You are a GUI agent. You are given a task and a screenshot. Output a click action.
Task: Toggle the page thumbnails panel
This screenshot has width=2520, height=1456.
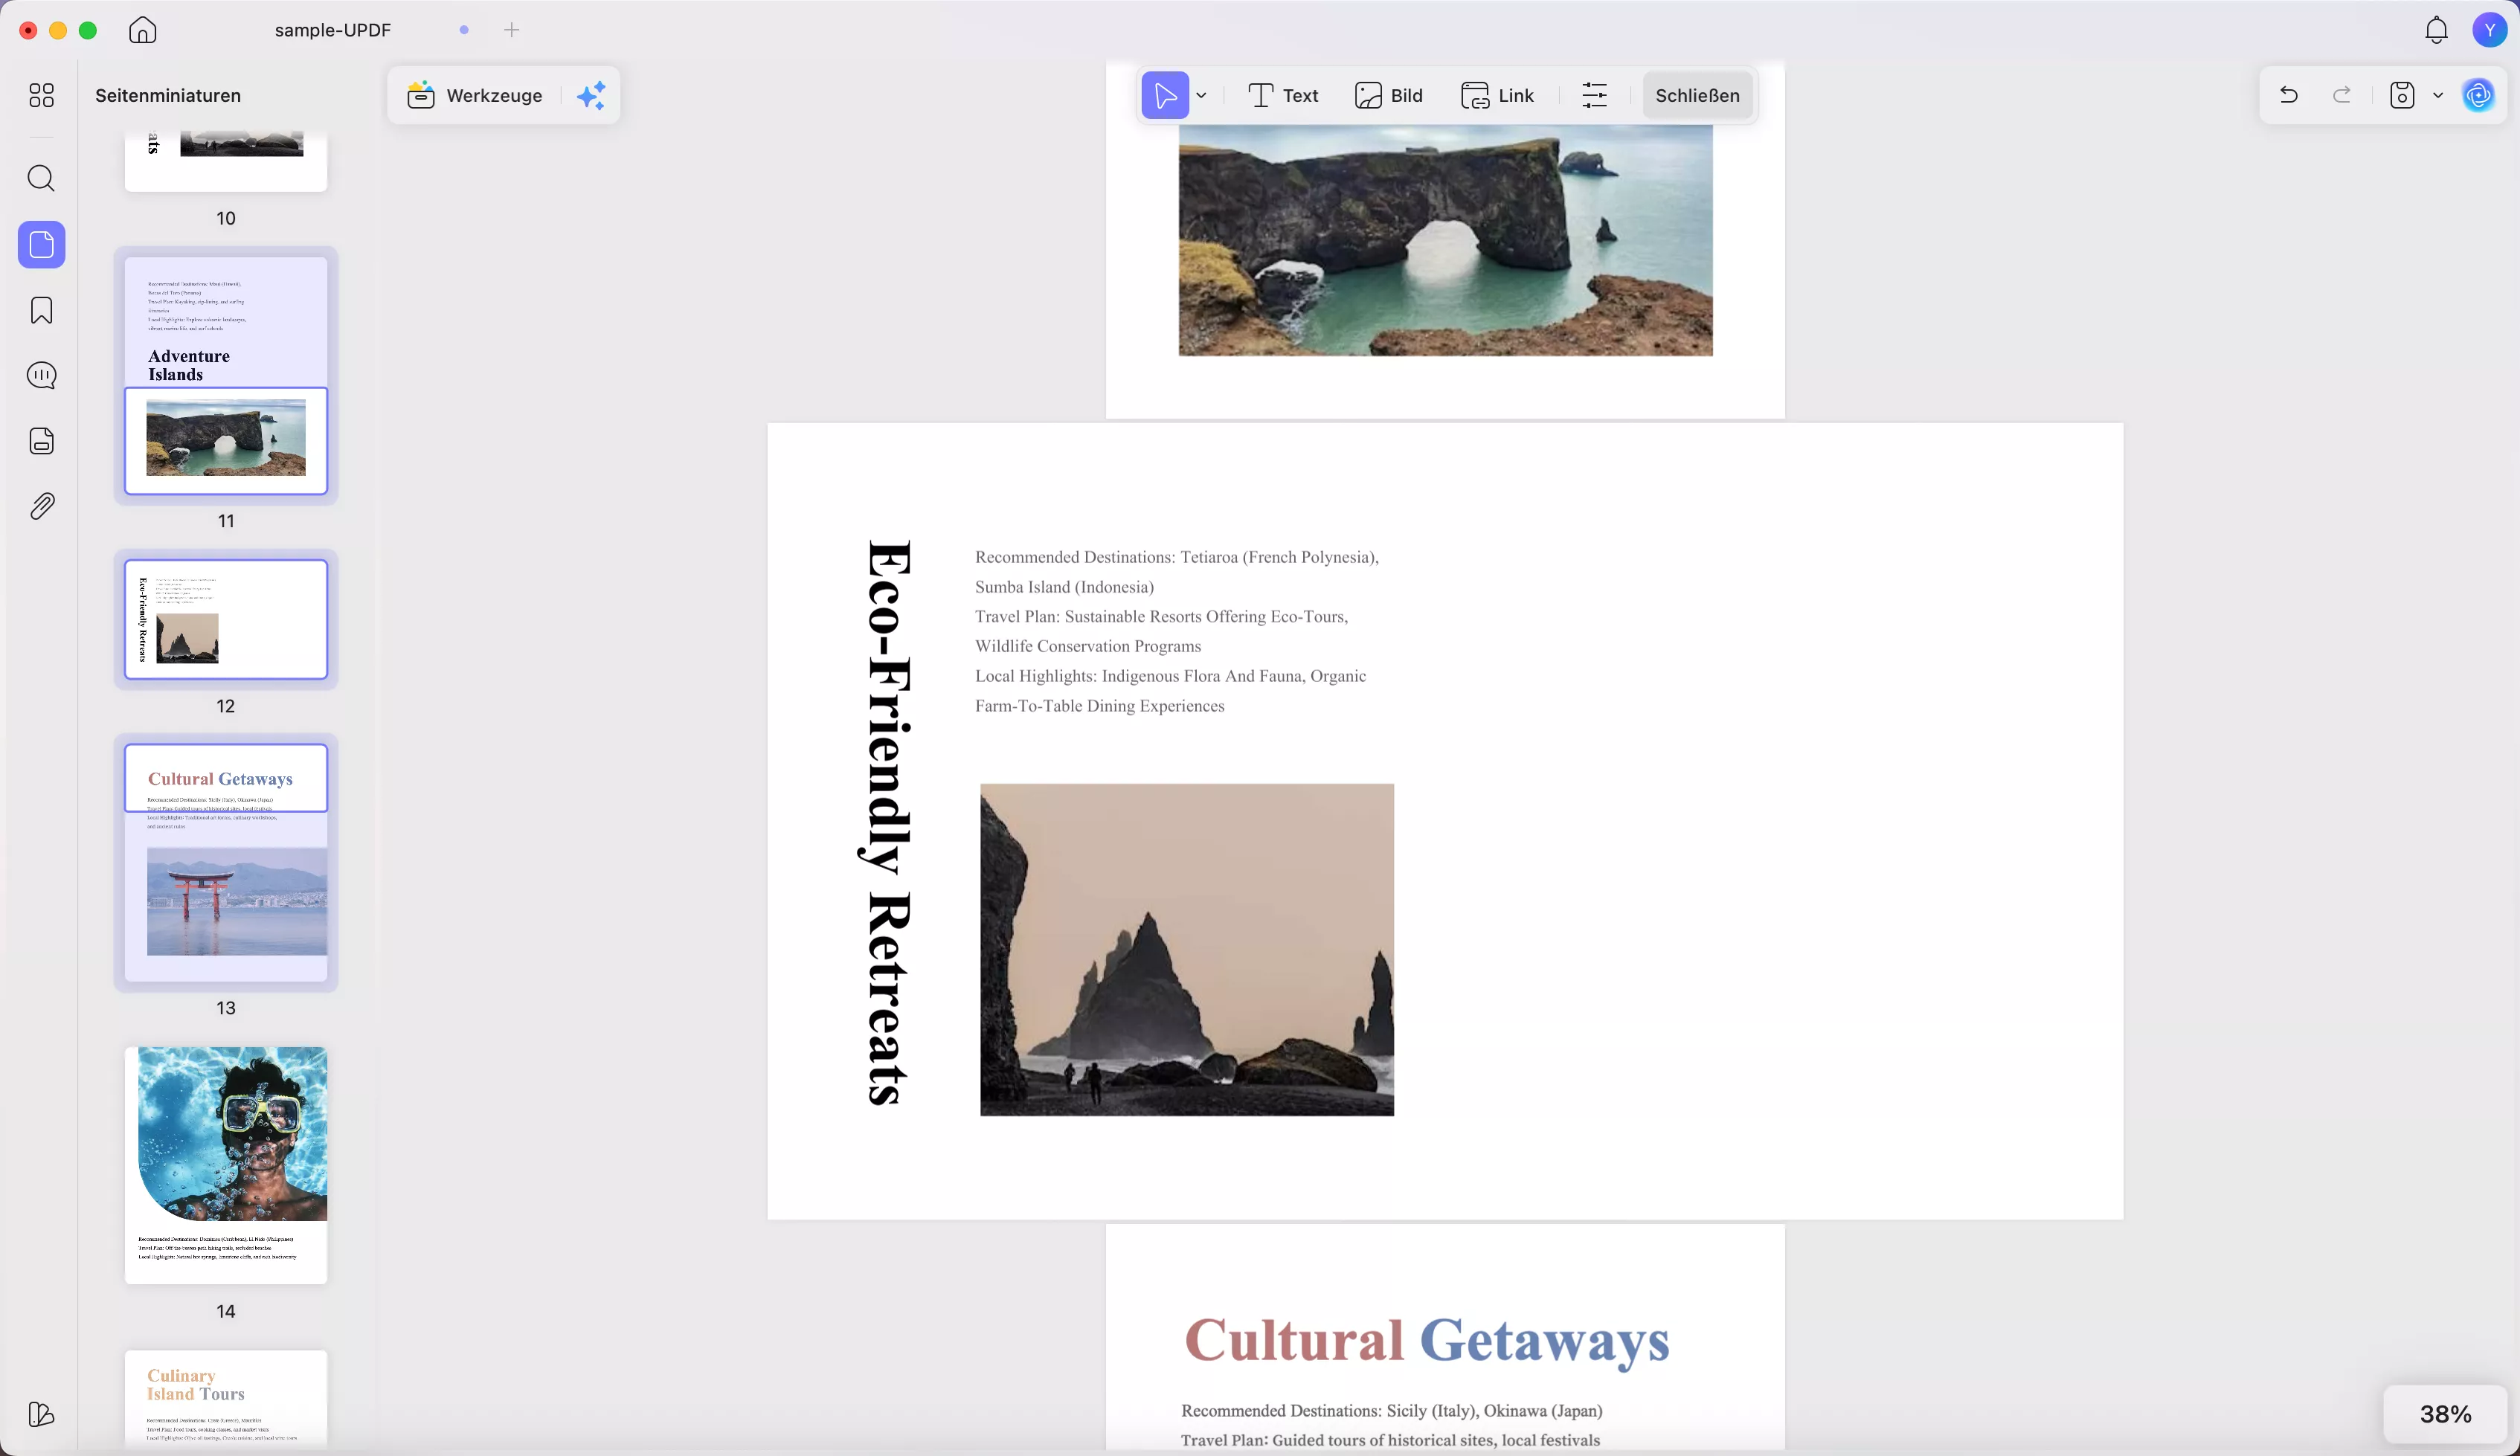pyautogui.click(x=41, y=245)
